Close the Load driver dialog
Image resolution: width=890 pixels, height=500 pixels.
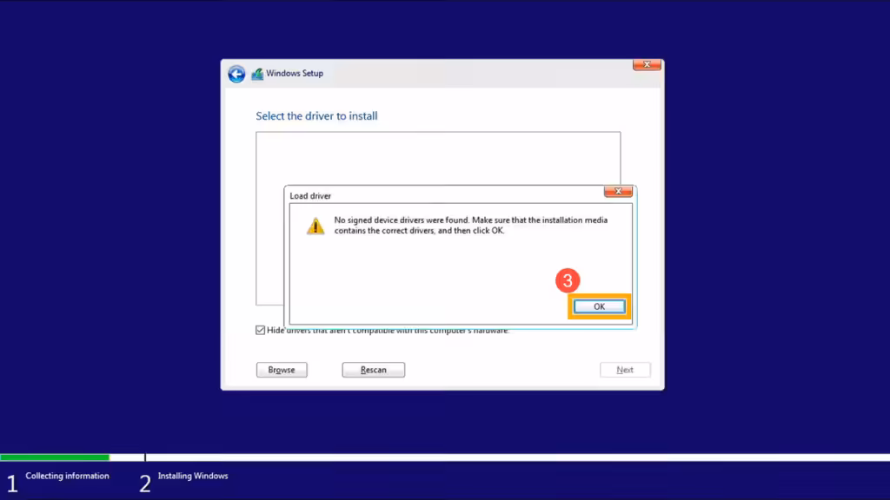tap(618, 191)
